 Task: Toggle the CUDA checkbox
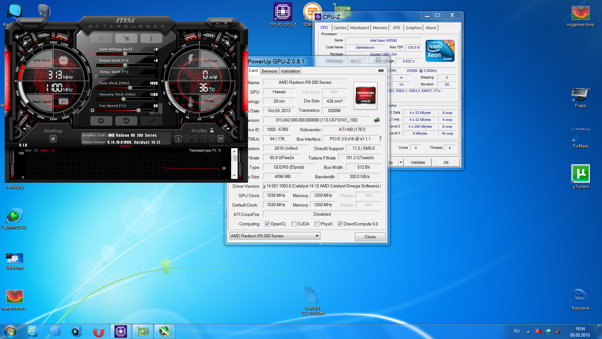[x=294, y=224]
